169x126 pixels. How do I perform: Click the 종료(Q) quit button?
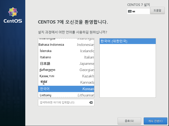pos(129,121)
